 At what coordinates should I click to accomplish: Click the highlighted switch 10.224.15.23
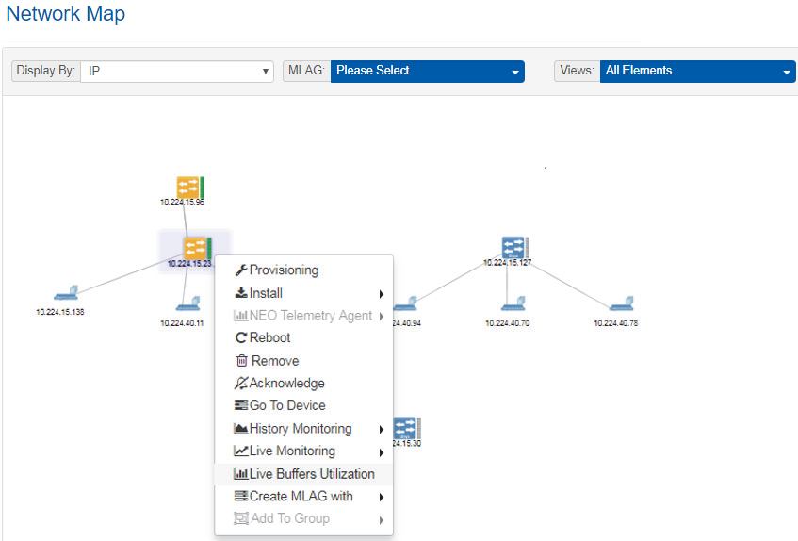[193, 249]
